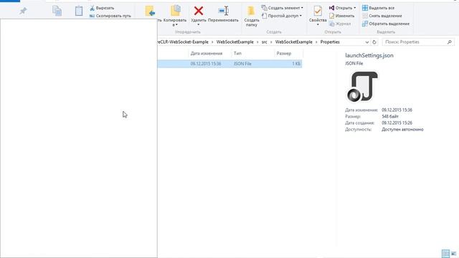Click the JSON File type cell
This screenshot has height=258, width=459.
pyautogui.click(x=242, y=64)
